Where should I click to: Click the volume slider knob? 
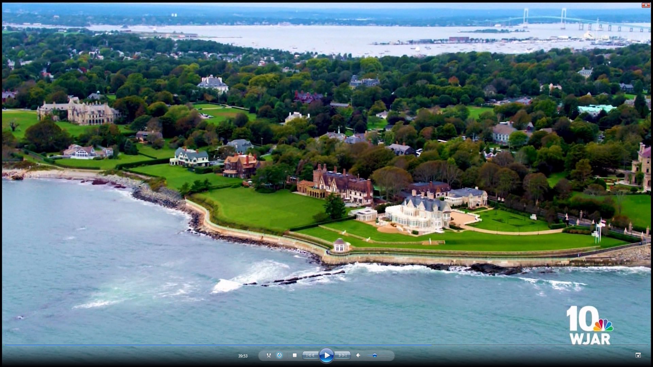(x=374, y=355)
